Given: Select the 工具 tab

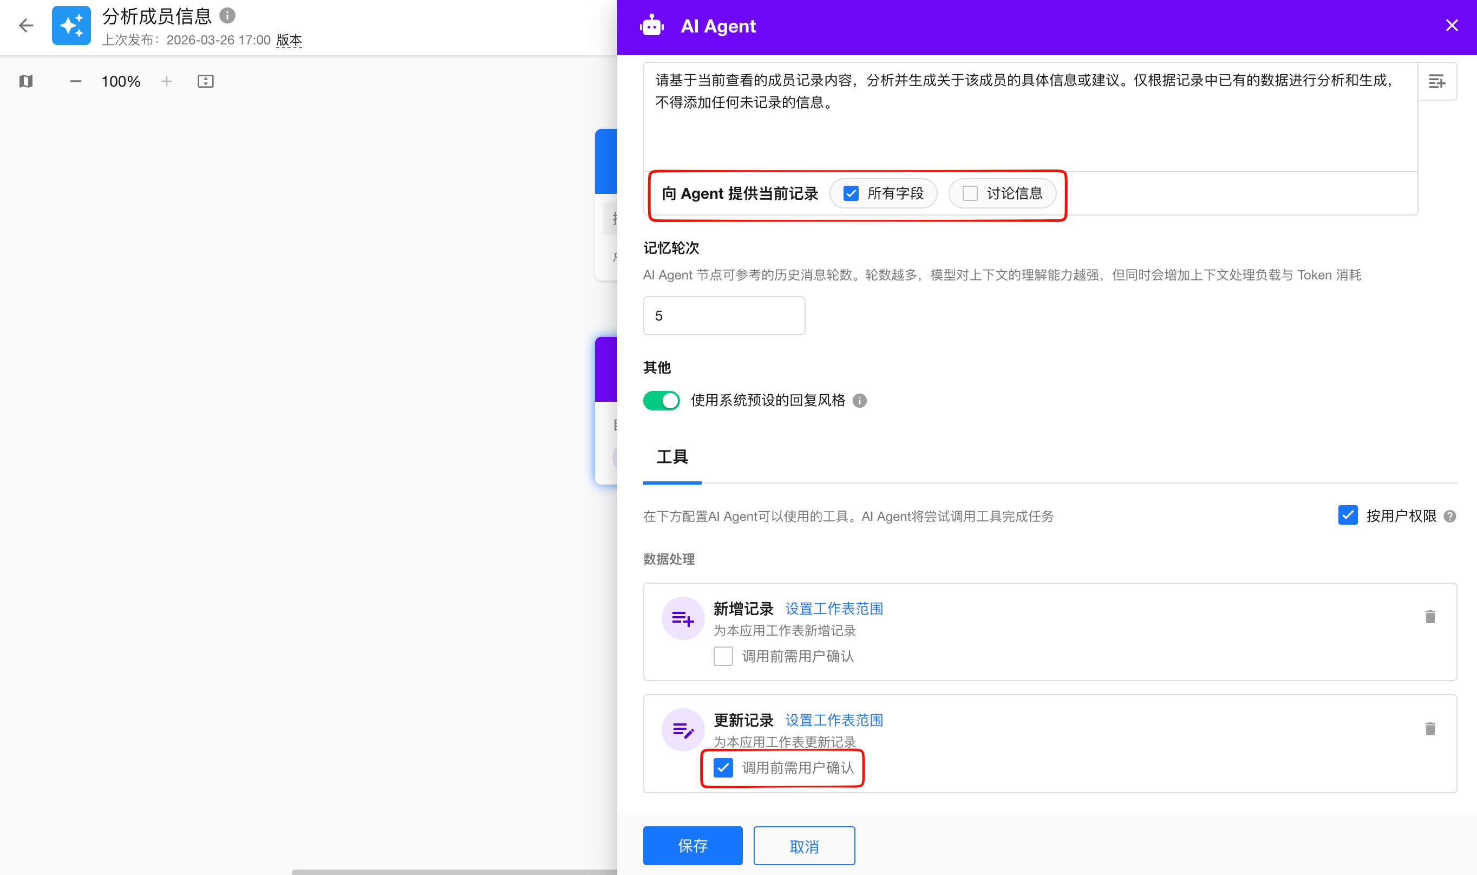Looking at the screenshot, I should click(672, 457).
